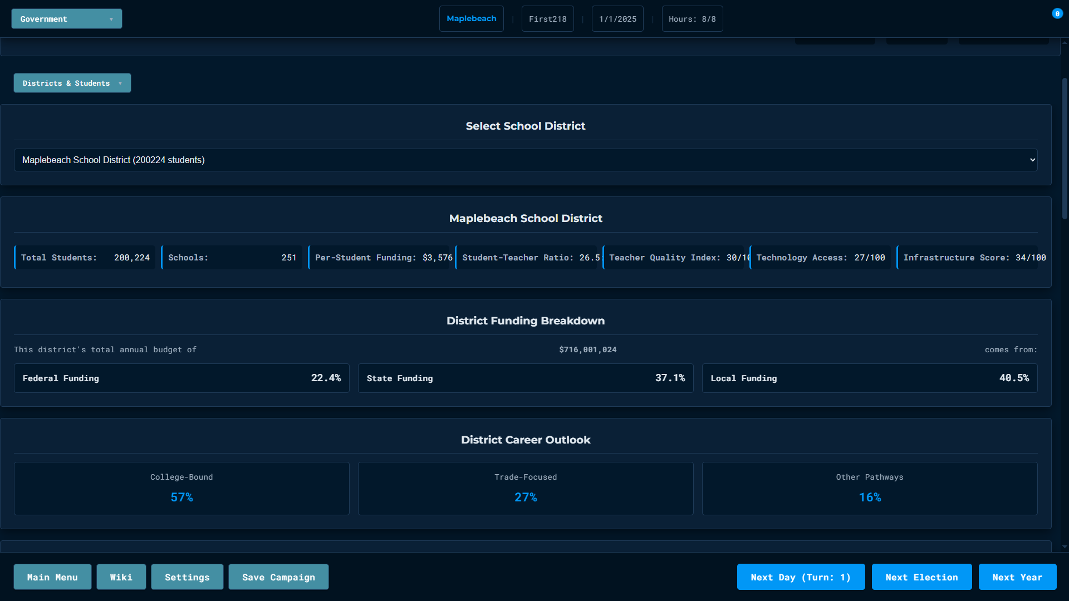Open the Main Menu

pyautogui.click(x=52, y=577)
